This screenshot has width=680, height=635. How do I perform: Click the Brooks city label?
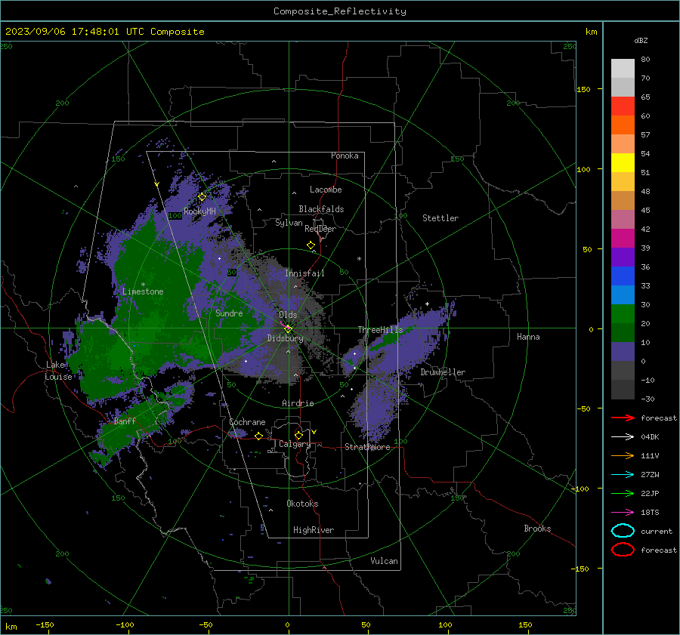point(537,529)
